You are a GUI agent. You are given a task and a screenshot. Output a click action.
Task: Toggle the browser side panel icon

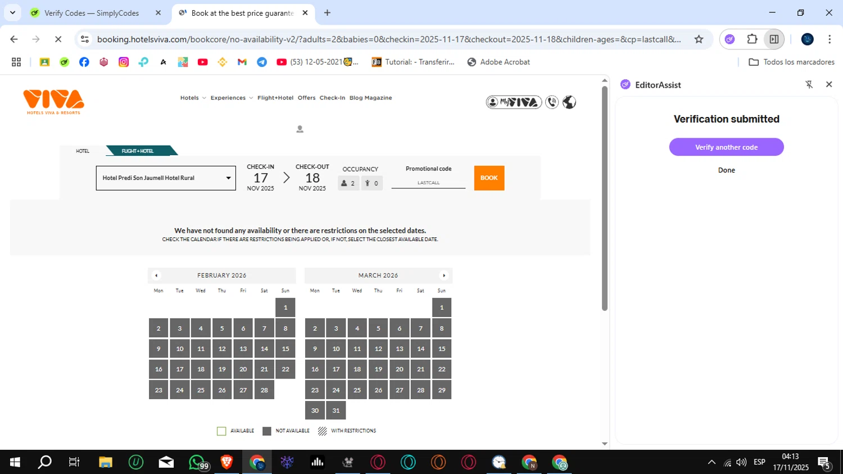774,39
